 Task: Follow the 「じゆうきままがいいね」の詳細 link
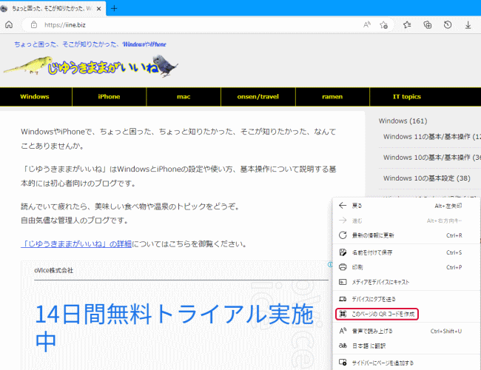(x=76, y=244)
